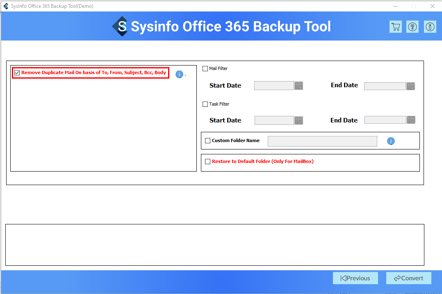
Task: Click info icon beside Custom Folder Name
Action: tap(391, 141)
